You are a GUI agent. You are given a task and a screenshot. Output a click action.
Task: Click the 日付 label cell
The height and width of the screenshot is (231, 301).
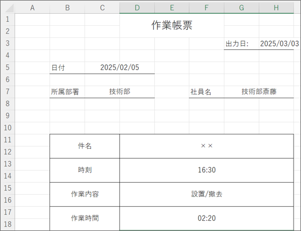click(x=67, y=68)
